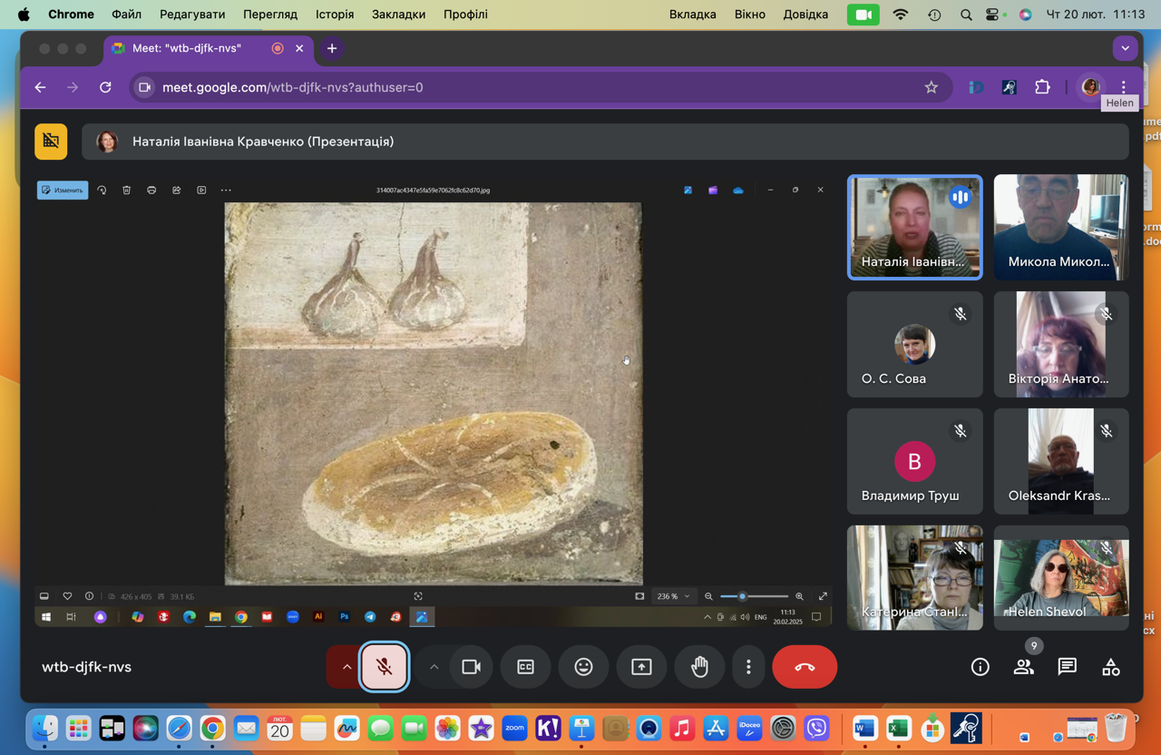
Task: Open the Закладки menu
Action: [398, 15]
